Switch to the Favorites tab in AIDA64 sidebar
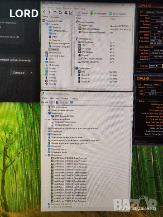This screenshot has width=163, height=217. tap(55, 17)
